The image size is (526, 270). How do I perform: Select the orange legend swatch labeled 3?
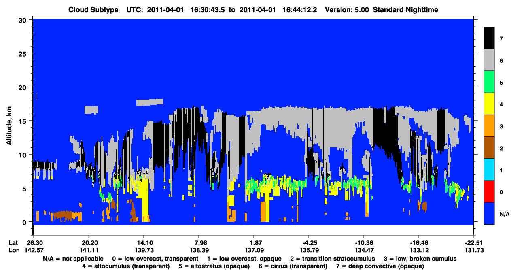tap(489, 126)
